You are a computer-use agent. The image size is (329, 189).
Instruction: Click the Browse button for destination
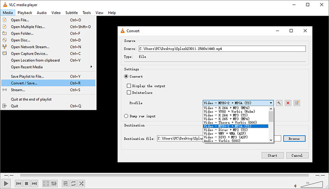(294, 138)
